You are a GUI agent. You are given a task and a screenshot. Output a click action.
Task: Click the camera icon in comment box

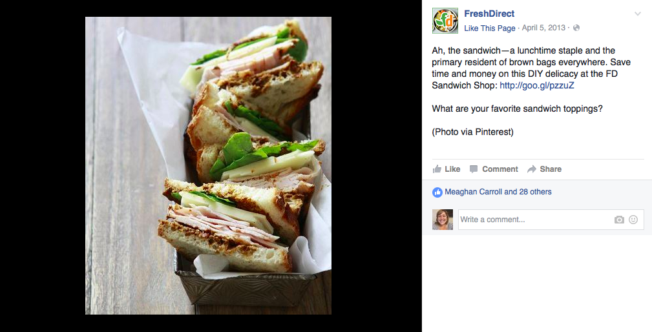click(x=619, y=220)
